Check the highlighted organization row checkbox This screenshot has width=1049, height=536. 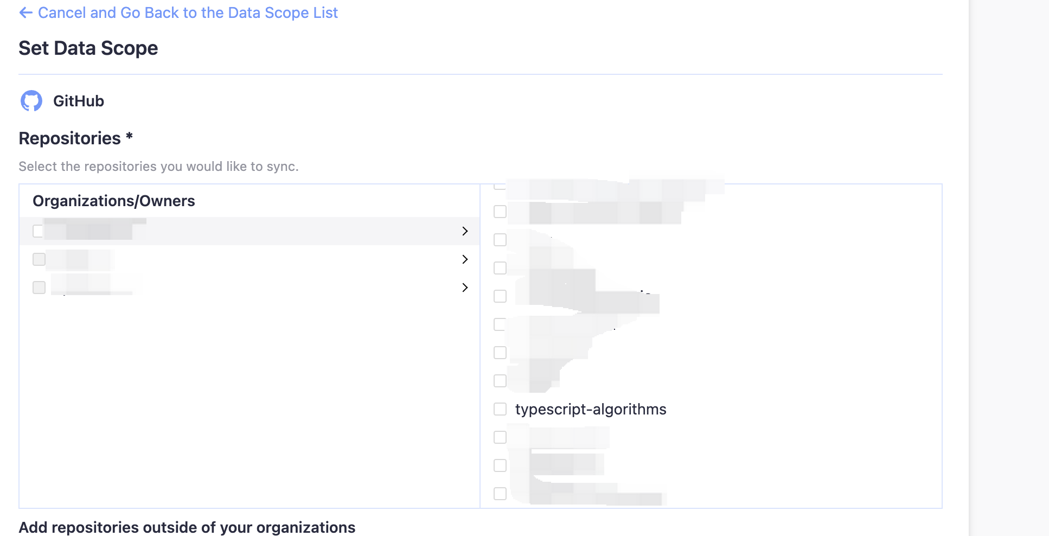[39, 231]
